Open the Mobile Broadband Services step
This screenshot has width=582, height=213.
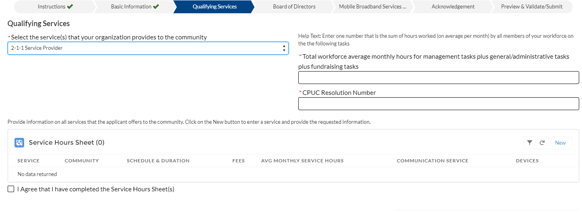click(x=372, y=6)
